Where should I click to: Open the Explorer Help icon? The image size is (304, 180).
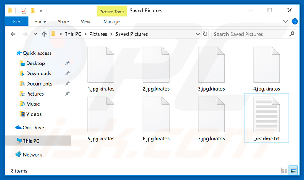295,21
